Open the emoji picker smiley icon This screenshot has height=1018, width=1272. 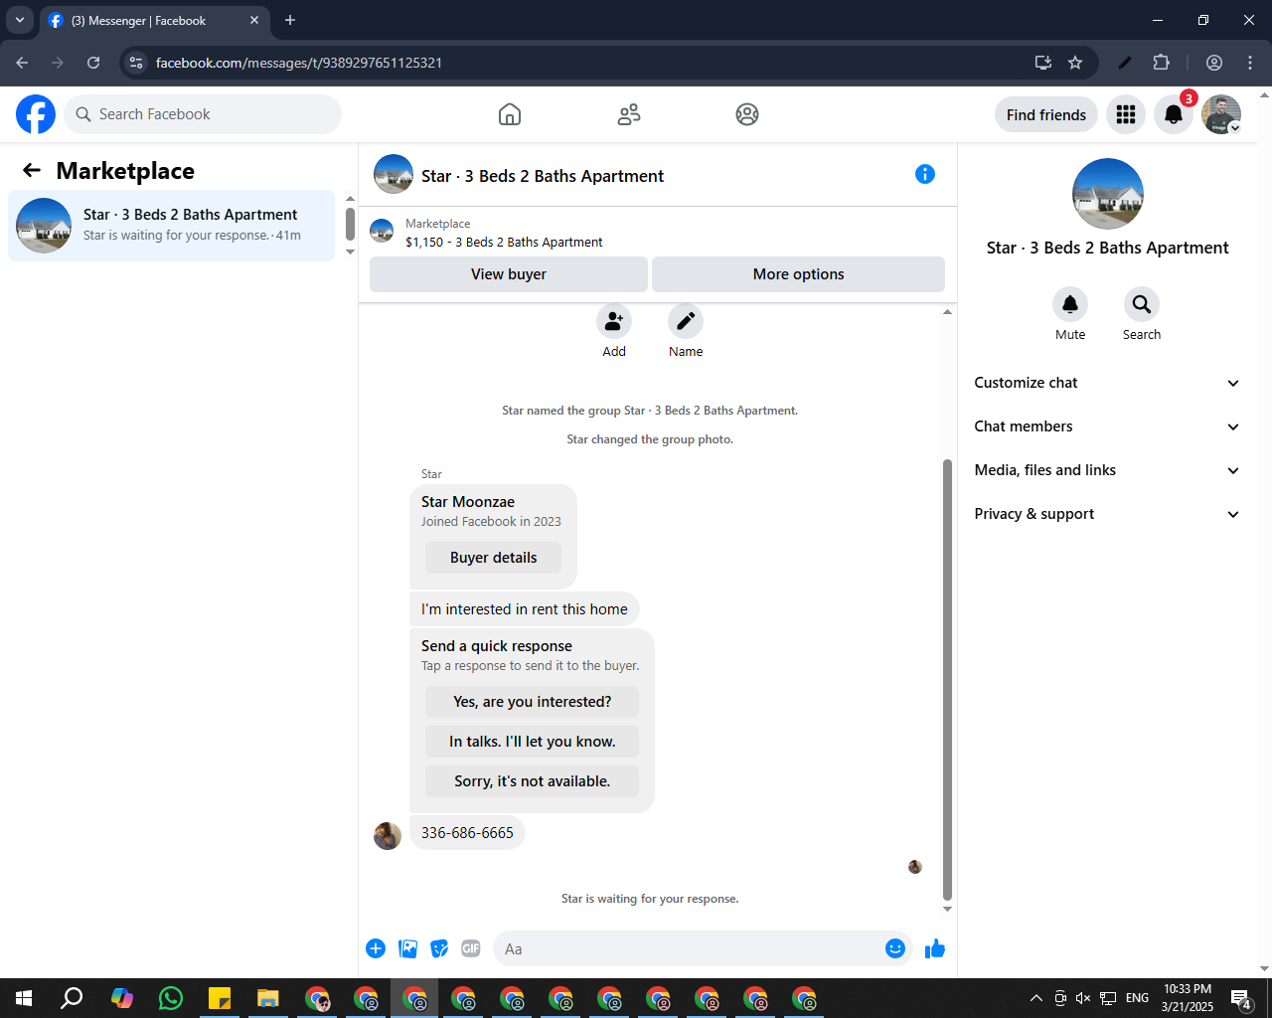[x=895, y=948]
